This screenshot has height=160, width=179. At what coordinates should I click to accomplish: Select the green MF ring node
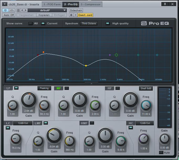(116, 55)
